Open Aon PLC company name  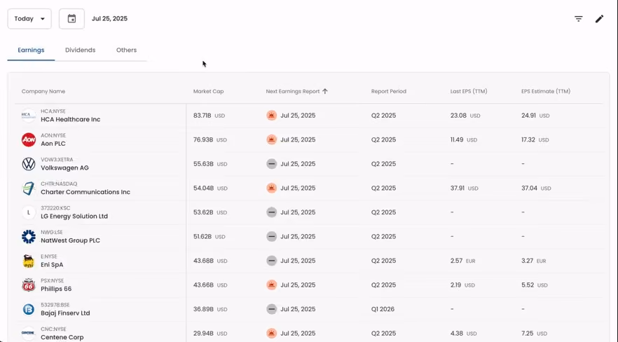pyautogui.click(x=53, y=144)
